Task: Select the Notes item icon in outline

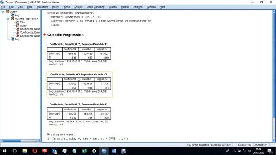Action: click(18, 25)
